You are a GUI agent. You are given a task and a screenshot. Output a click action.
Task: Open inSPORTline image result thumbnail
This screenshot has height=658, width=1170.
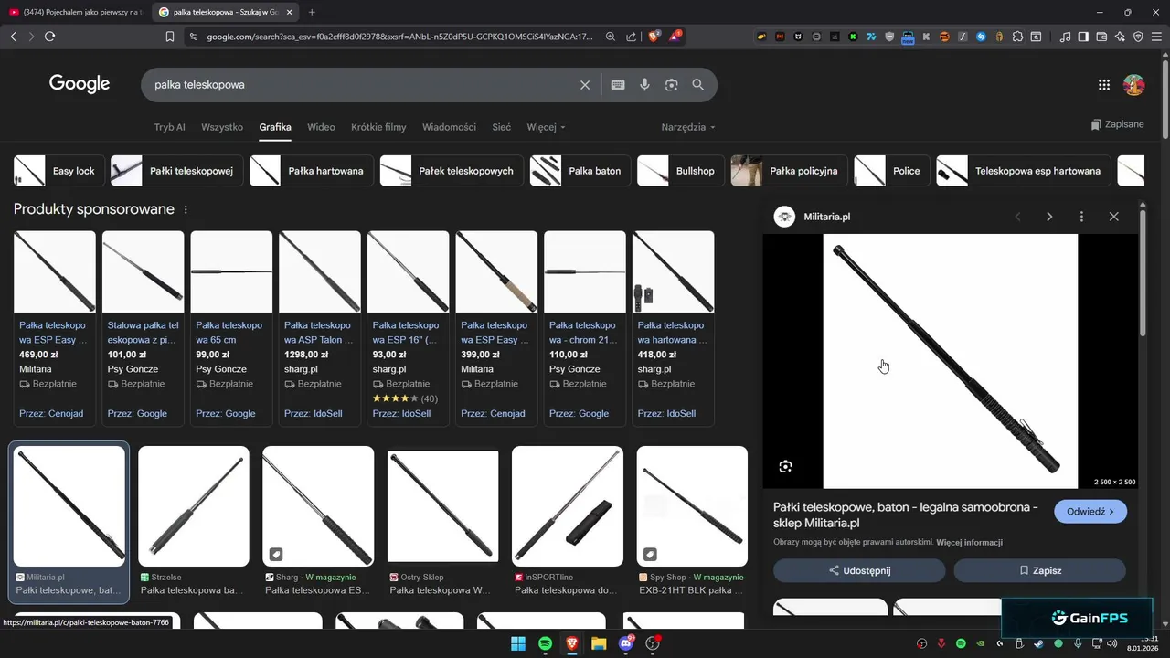(x=568, y=506)
